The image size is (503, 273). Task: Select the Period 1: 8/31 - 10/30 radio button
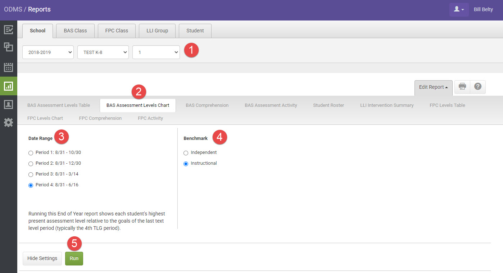pos(31,153)
